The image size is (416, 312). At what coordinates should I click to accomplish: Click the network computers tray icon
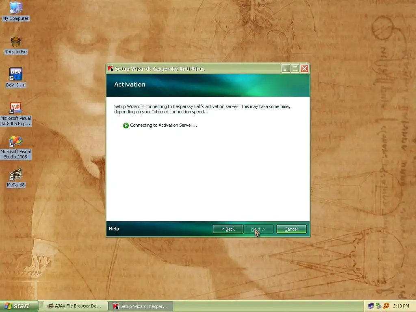point(371,306)
